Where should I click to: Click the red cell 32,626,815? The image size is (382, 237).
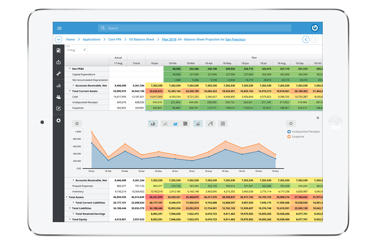pos(154,91)
